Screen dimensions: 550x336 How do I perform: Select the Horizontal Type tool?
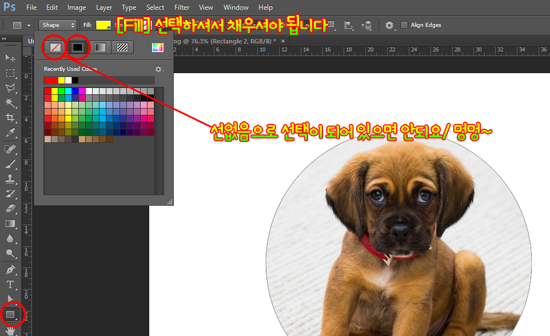click(x=10, y=285)
